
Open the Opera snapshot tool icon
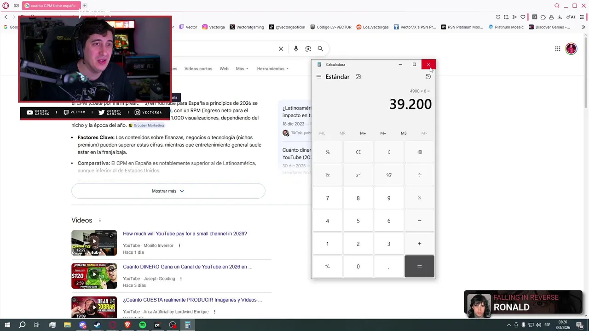tap(506, 17)
